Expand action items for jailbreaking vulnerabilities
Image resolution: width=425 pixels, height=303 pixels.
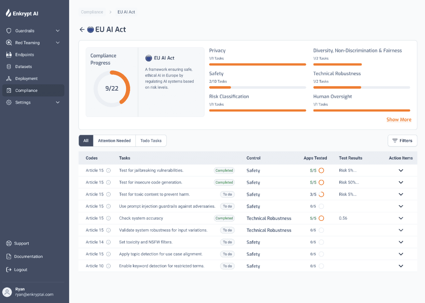click(401, 170)
